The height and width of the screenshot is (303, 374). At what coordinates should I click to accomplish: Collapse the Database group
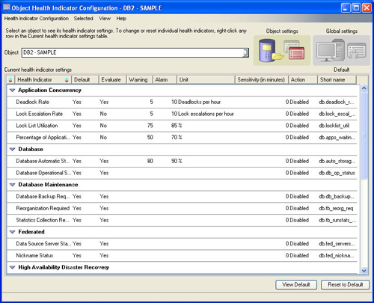(x=12, y=150)
